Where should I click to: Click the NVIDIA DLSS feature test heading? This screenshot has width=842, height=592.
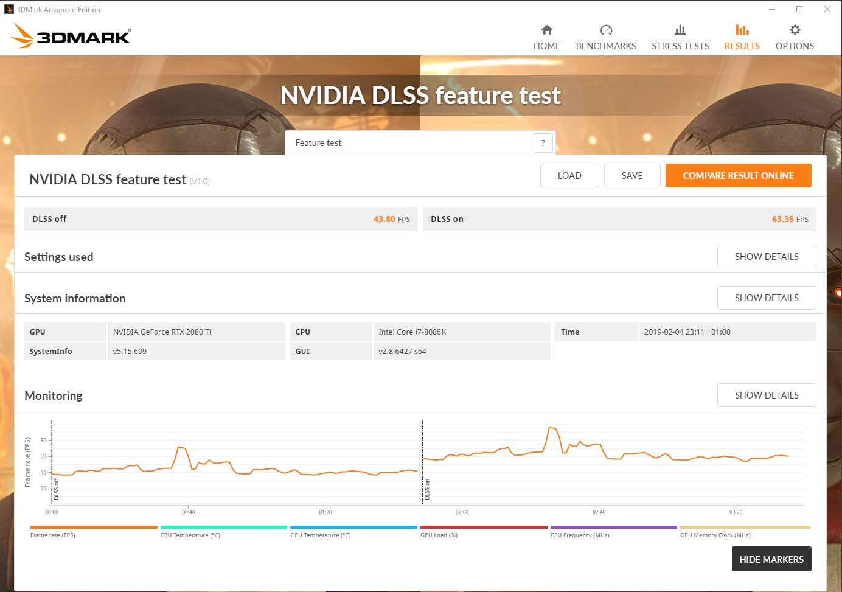click(x=108, y=179)
